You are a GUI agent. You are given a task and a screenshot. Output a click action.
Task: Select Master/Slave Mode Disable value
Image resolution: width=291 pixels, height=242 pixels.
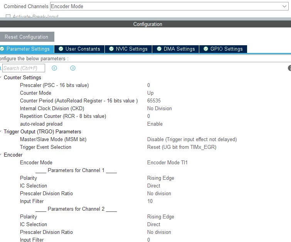[x=192, y=140]
